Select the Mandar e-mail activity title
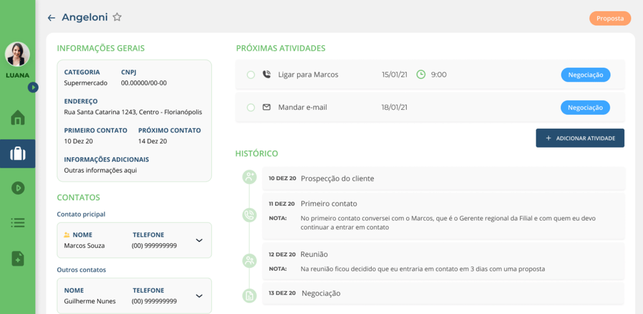The width and height of the screenshot is (643, 314). [303, 107]
